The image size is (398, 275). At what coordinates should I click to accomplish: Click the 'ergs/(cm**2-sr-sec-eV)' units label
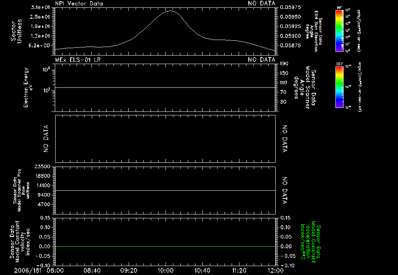[360, 87]
